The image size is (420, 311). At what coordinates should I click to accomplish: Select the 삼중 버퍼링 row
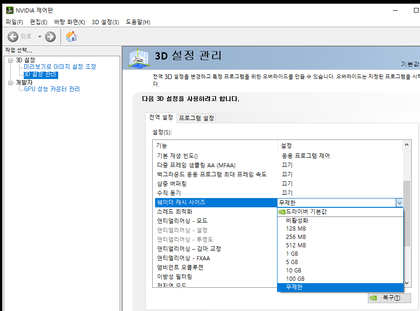click(278, 184)
